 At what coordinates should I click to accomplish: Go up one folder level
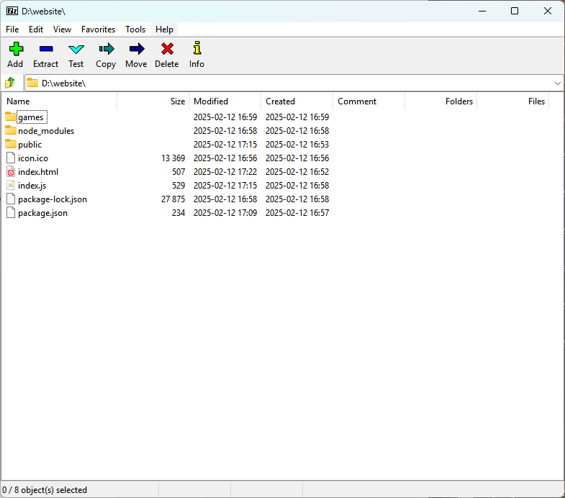tap(10, 83)
